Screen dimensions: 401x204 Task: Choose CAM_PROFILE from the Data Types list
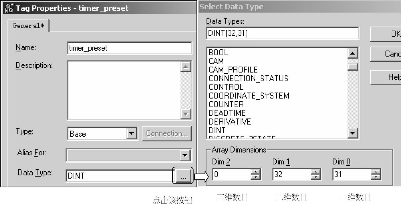233,70
